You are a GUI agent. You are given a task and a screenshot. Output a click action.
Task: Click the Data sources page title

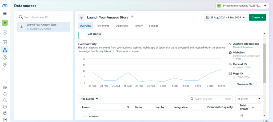(x=25, y=6)
